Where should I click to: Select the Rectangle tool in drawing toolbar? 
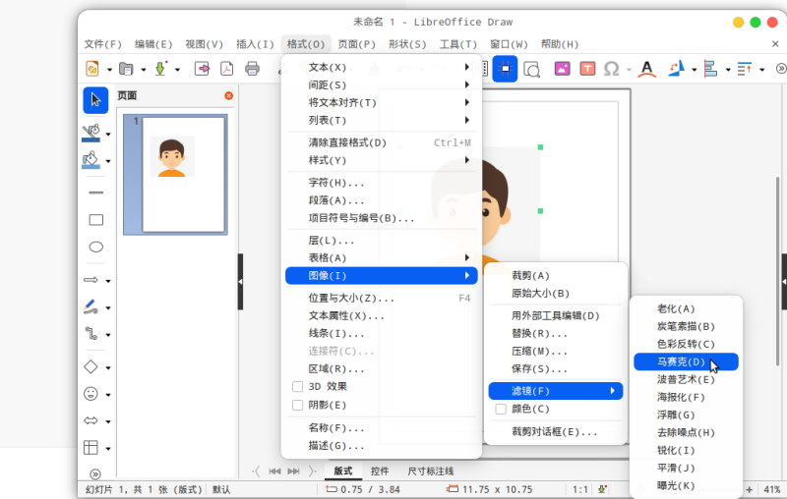95,220
